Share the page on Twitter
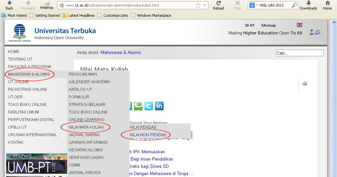337x177 pixels. pyautogui.click(x=149, y=106)
